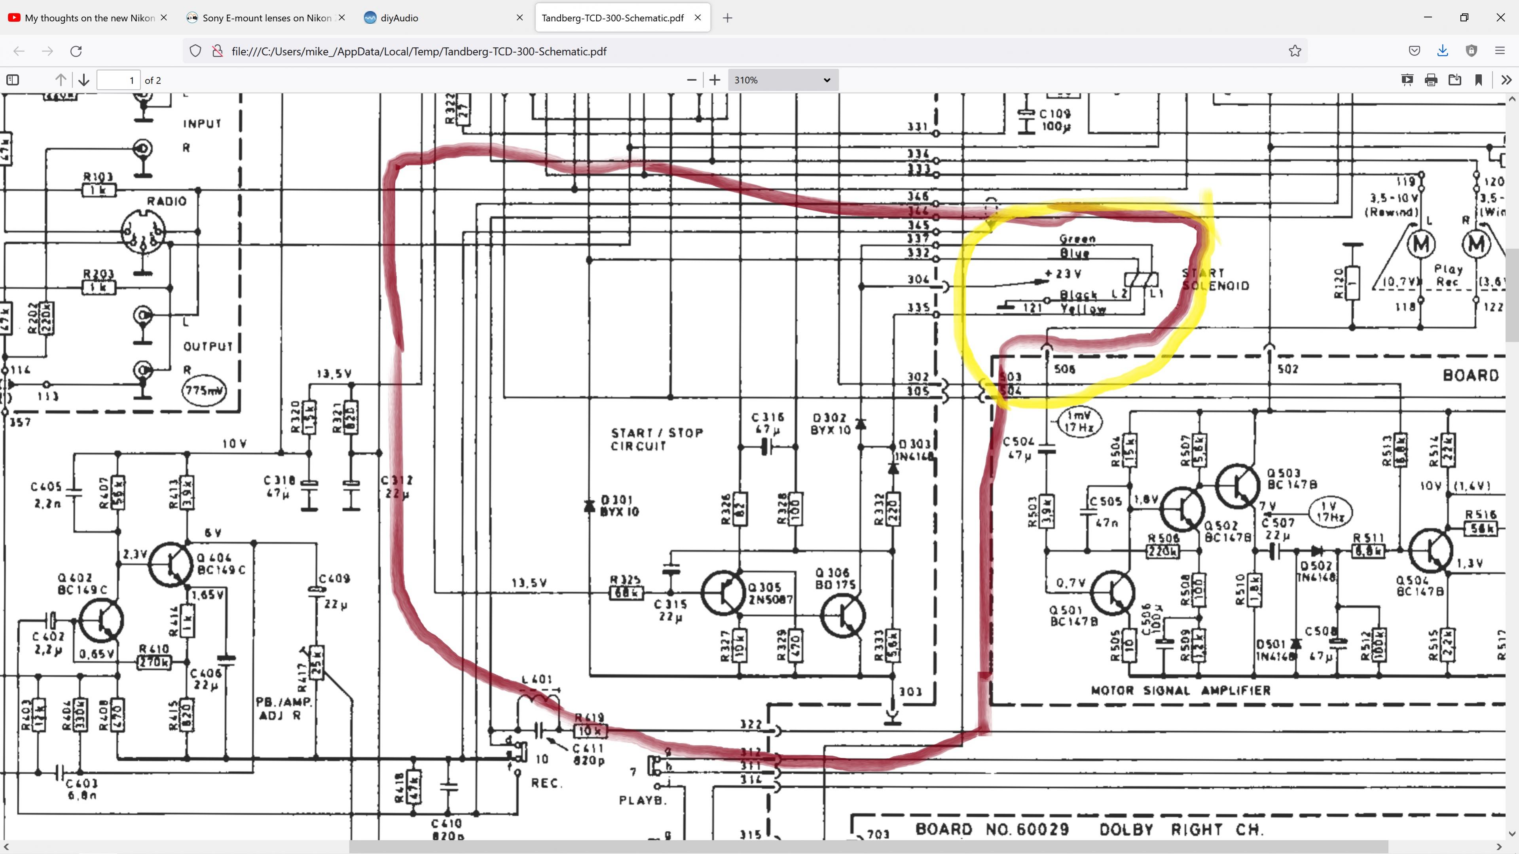The width and height of the screenshot is (1519, 854).
Task: Open tracking protection shield info
Action: tap(196, 51)
